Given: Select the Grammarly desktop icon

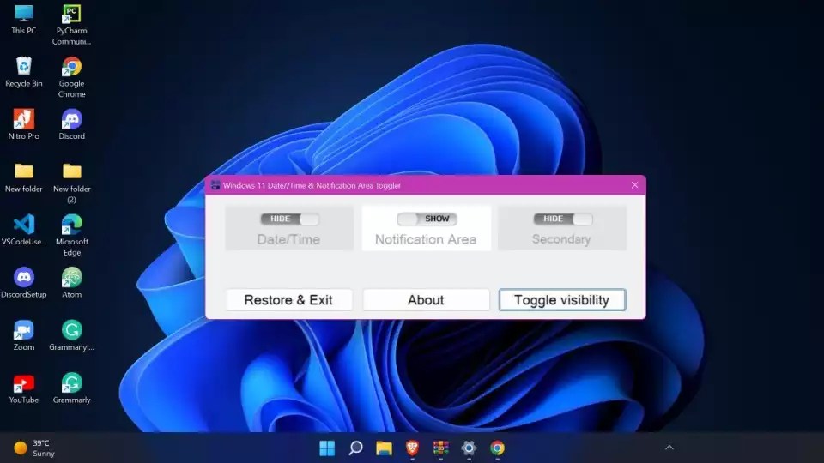Looking at the screenshot, I should (x=71, y=388).
